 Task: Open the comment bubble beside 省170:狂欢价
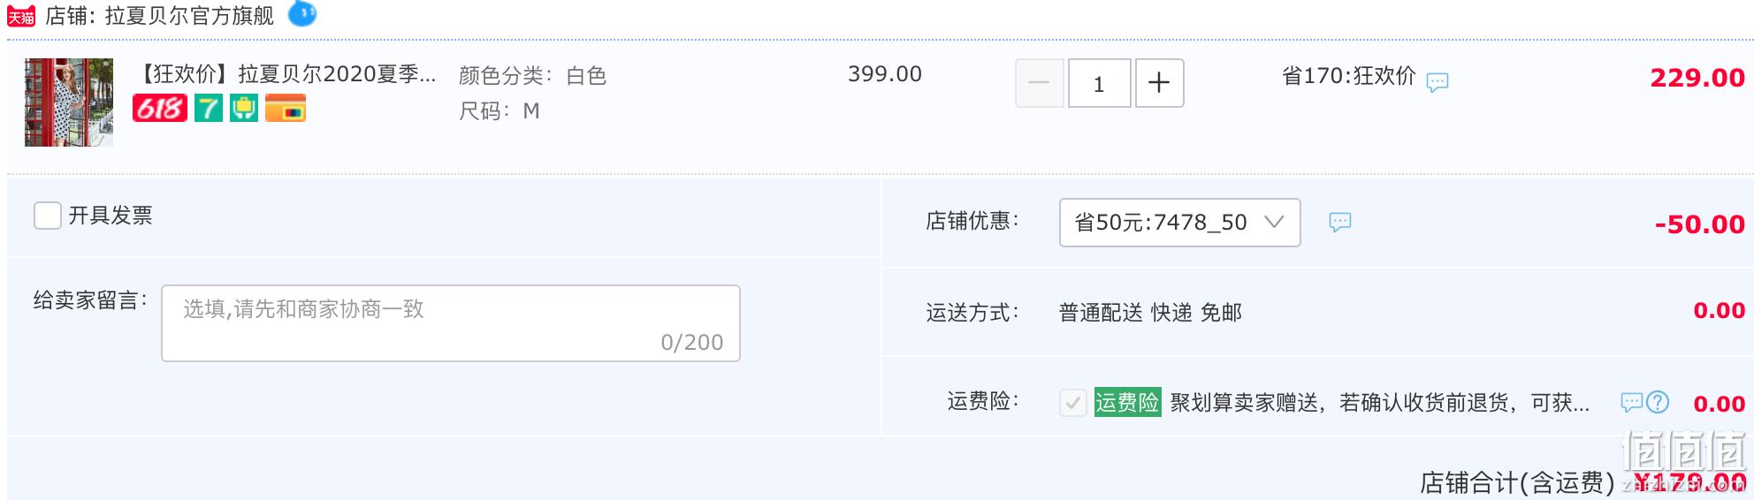coord(1438,82)
